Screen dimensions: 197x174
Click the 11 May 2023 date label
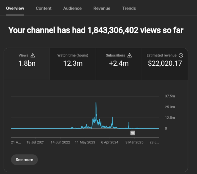(85, 142)
